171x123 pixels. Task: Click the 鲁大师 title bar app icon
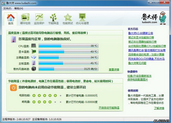click(3, 3)
